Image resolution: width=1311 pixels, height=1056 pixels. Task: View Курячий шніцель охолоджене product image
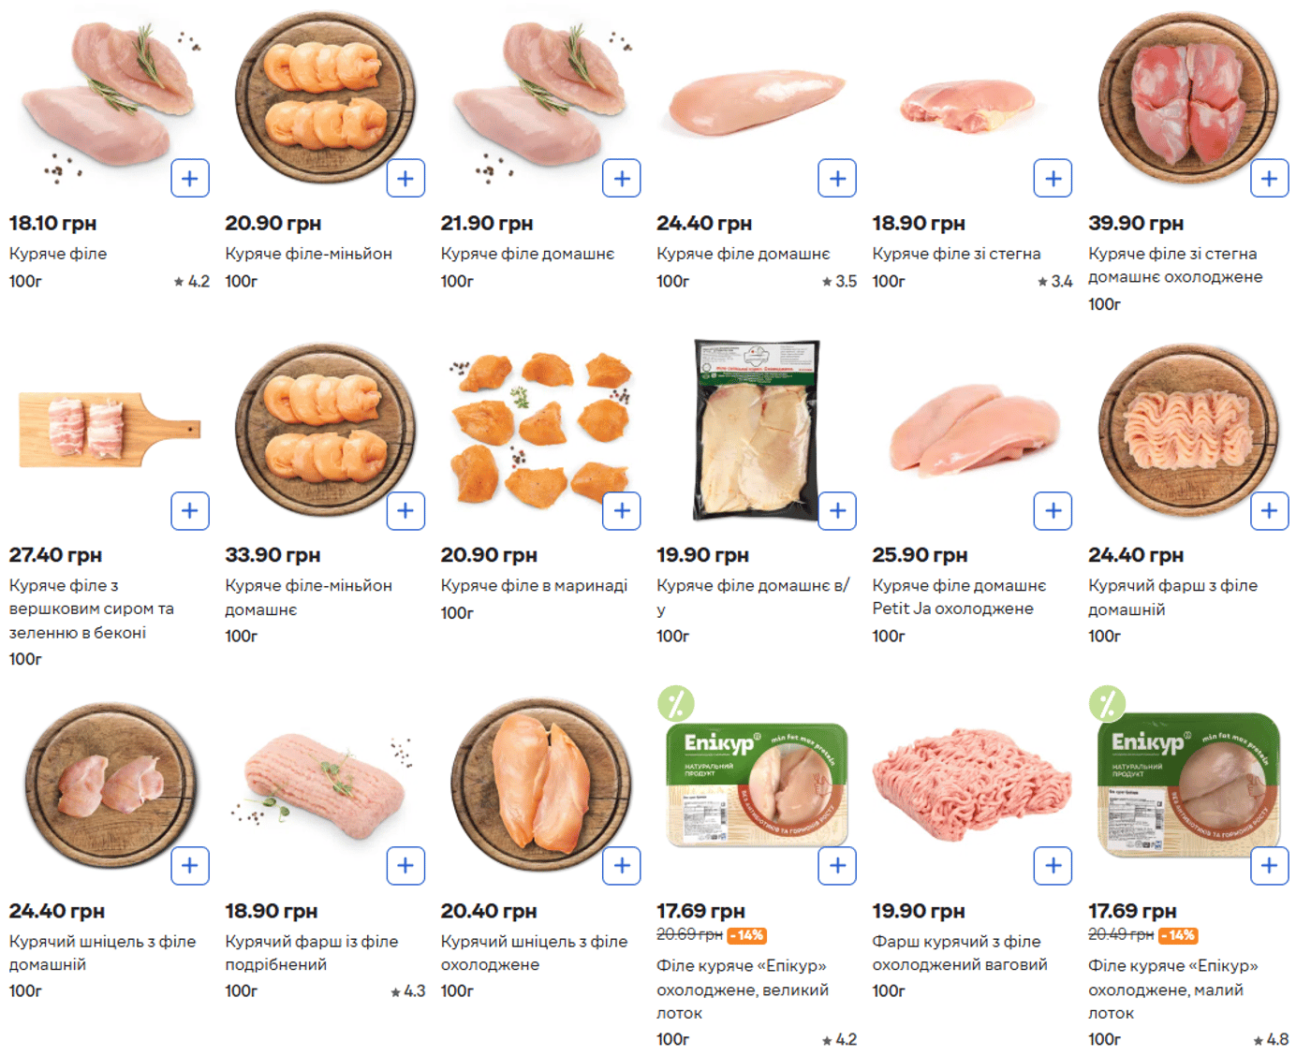click(540, 786)
